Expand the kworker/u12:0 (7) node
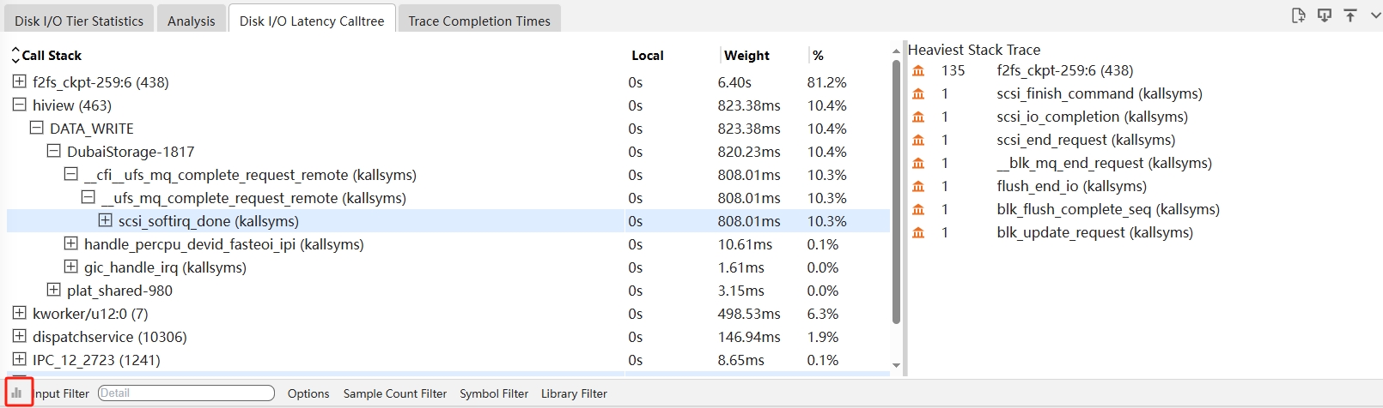1383x408 pixels. click(19, 313)
